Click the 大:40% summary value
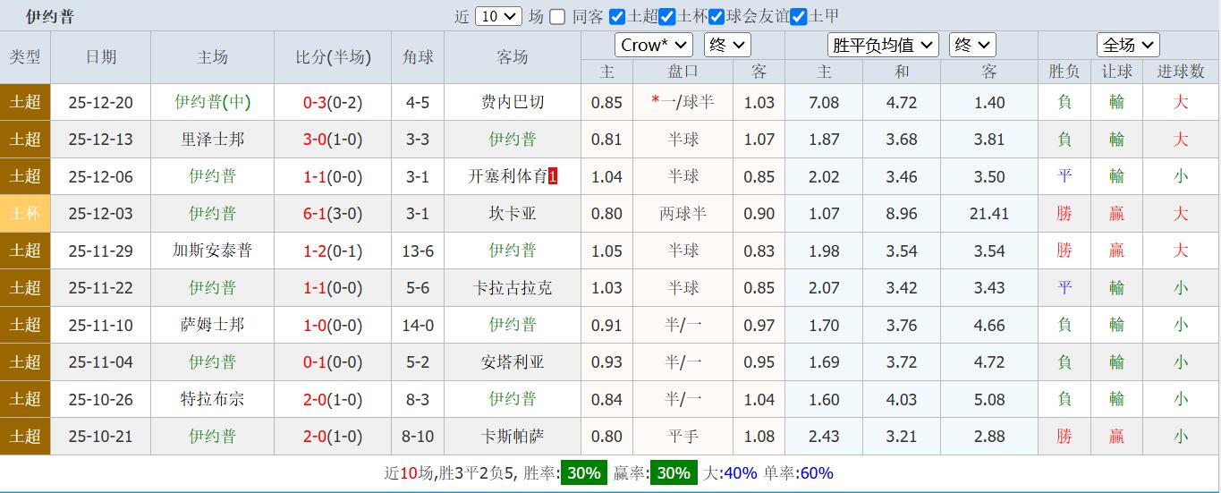 [x=730, y=473]
